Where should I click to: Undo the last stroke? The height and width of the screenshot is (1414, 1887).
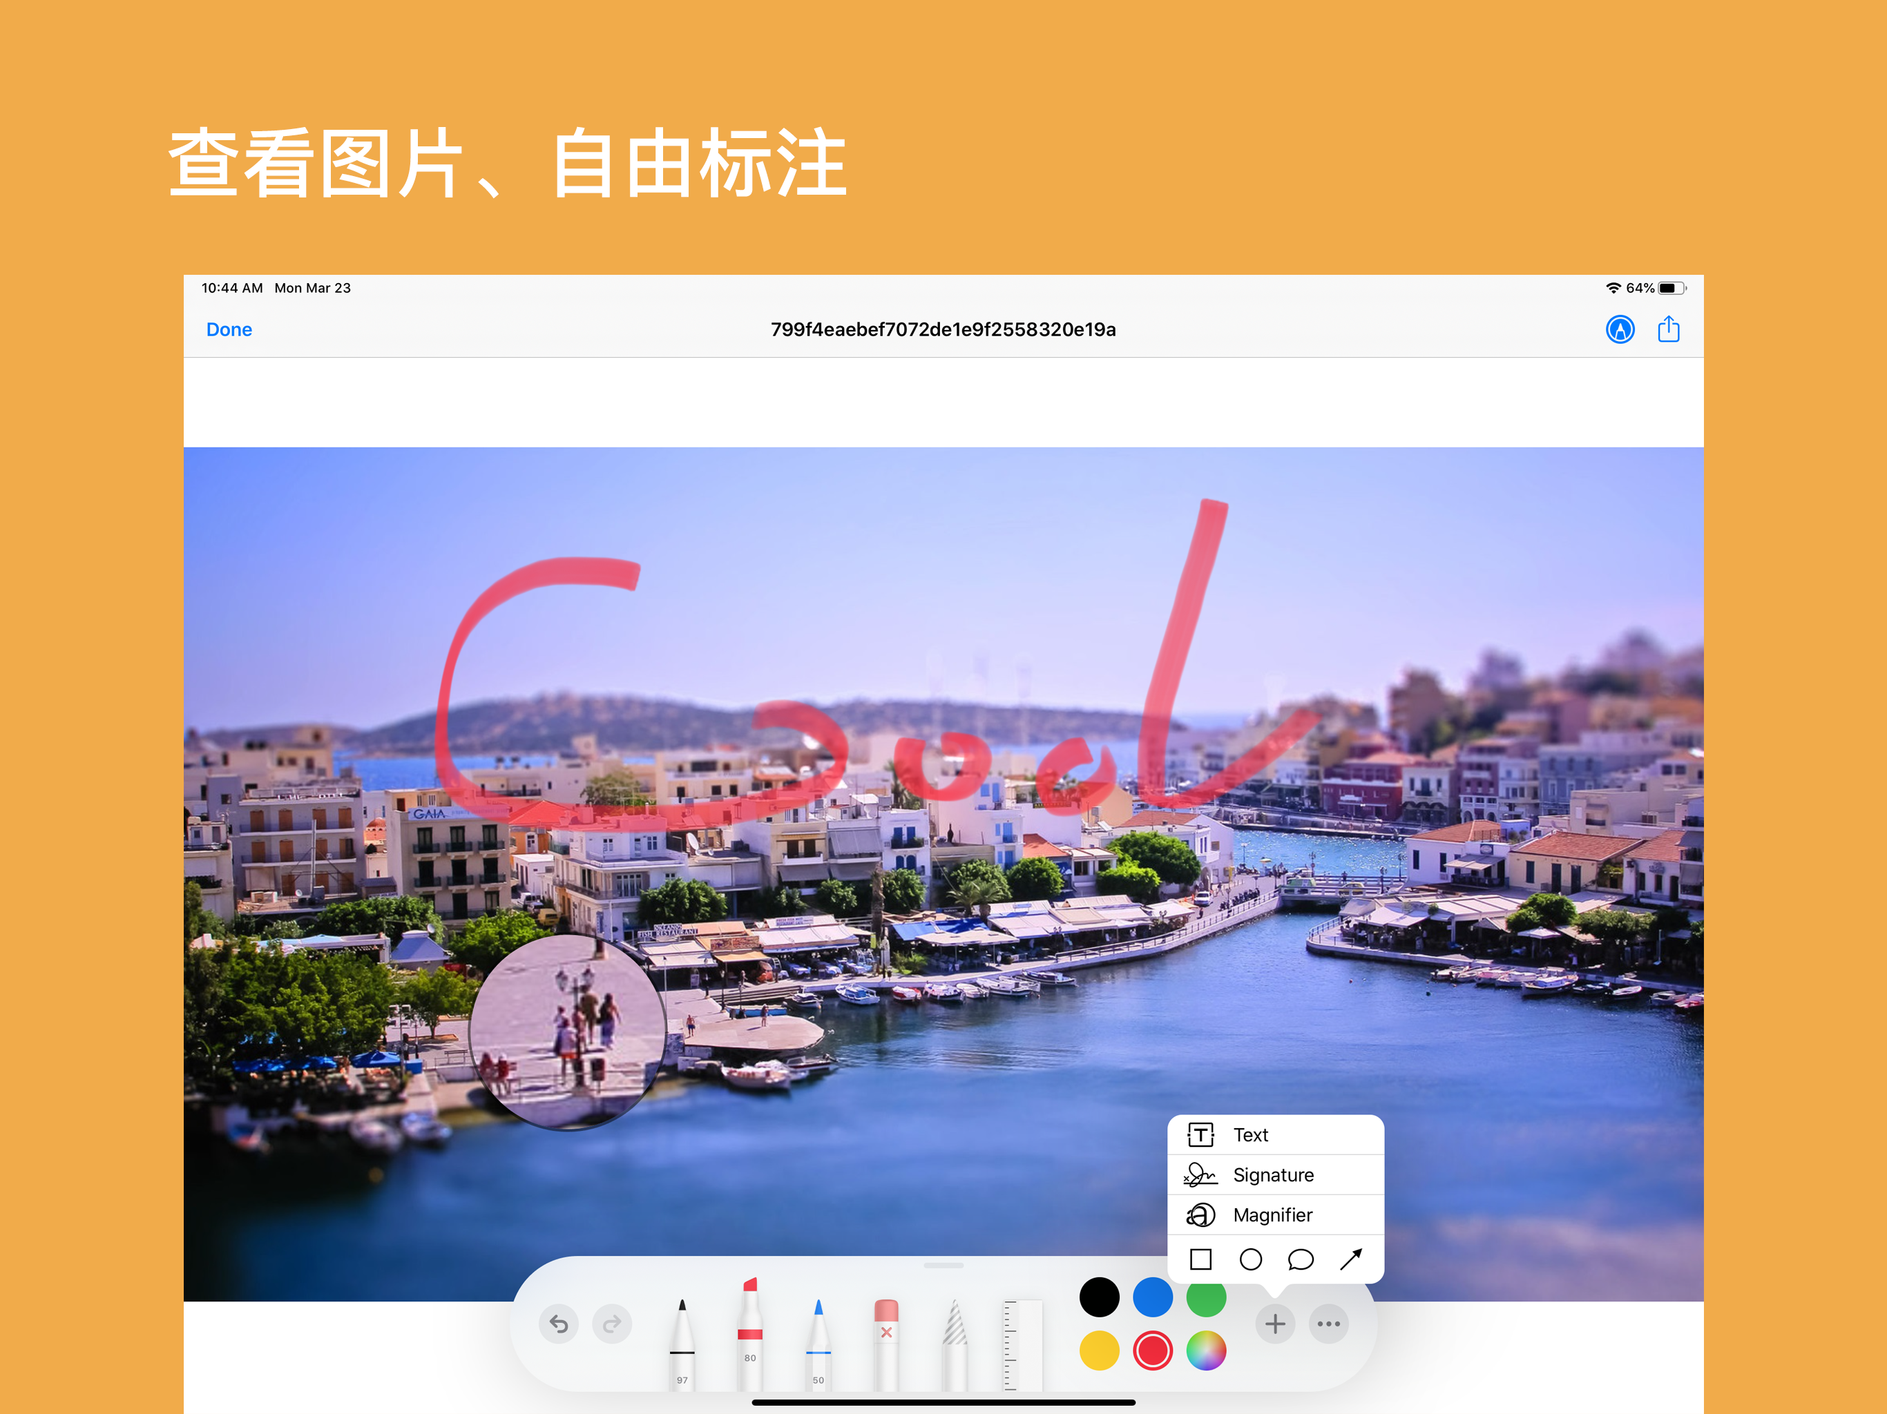point(559,1324)
